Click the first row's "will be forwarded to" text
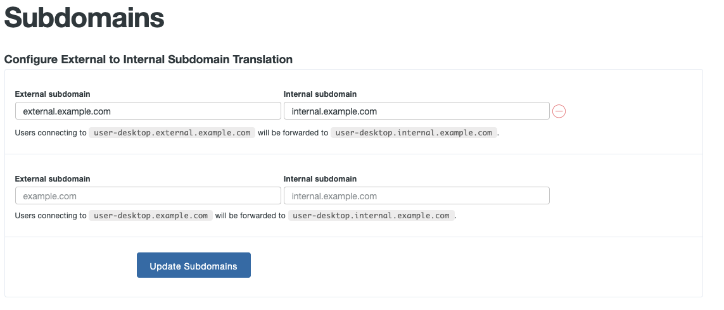Screen dimensions: 724x310 click(x=293, y=133)
